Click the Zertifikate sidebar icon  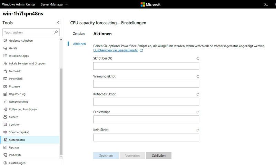point(5,155)
